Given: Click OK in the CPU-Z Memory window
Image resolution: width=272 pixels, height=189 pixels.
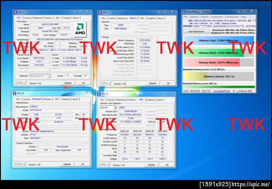Looking at the screenshot, I should tap(168, 84).
